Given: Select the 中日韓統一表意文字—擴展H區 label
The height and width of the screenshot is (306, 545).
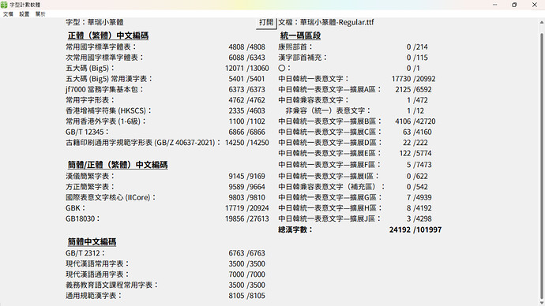Looking at the screenshot, I should tap(330, 208).
